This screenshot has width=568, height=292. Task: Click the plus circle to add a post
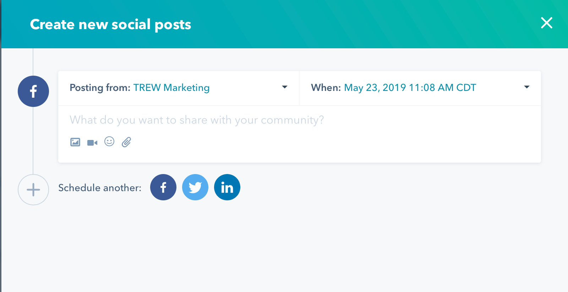click(33, 190)
